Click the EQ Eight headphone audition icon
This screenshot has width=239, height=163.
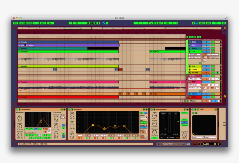[142, 113]
